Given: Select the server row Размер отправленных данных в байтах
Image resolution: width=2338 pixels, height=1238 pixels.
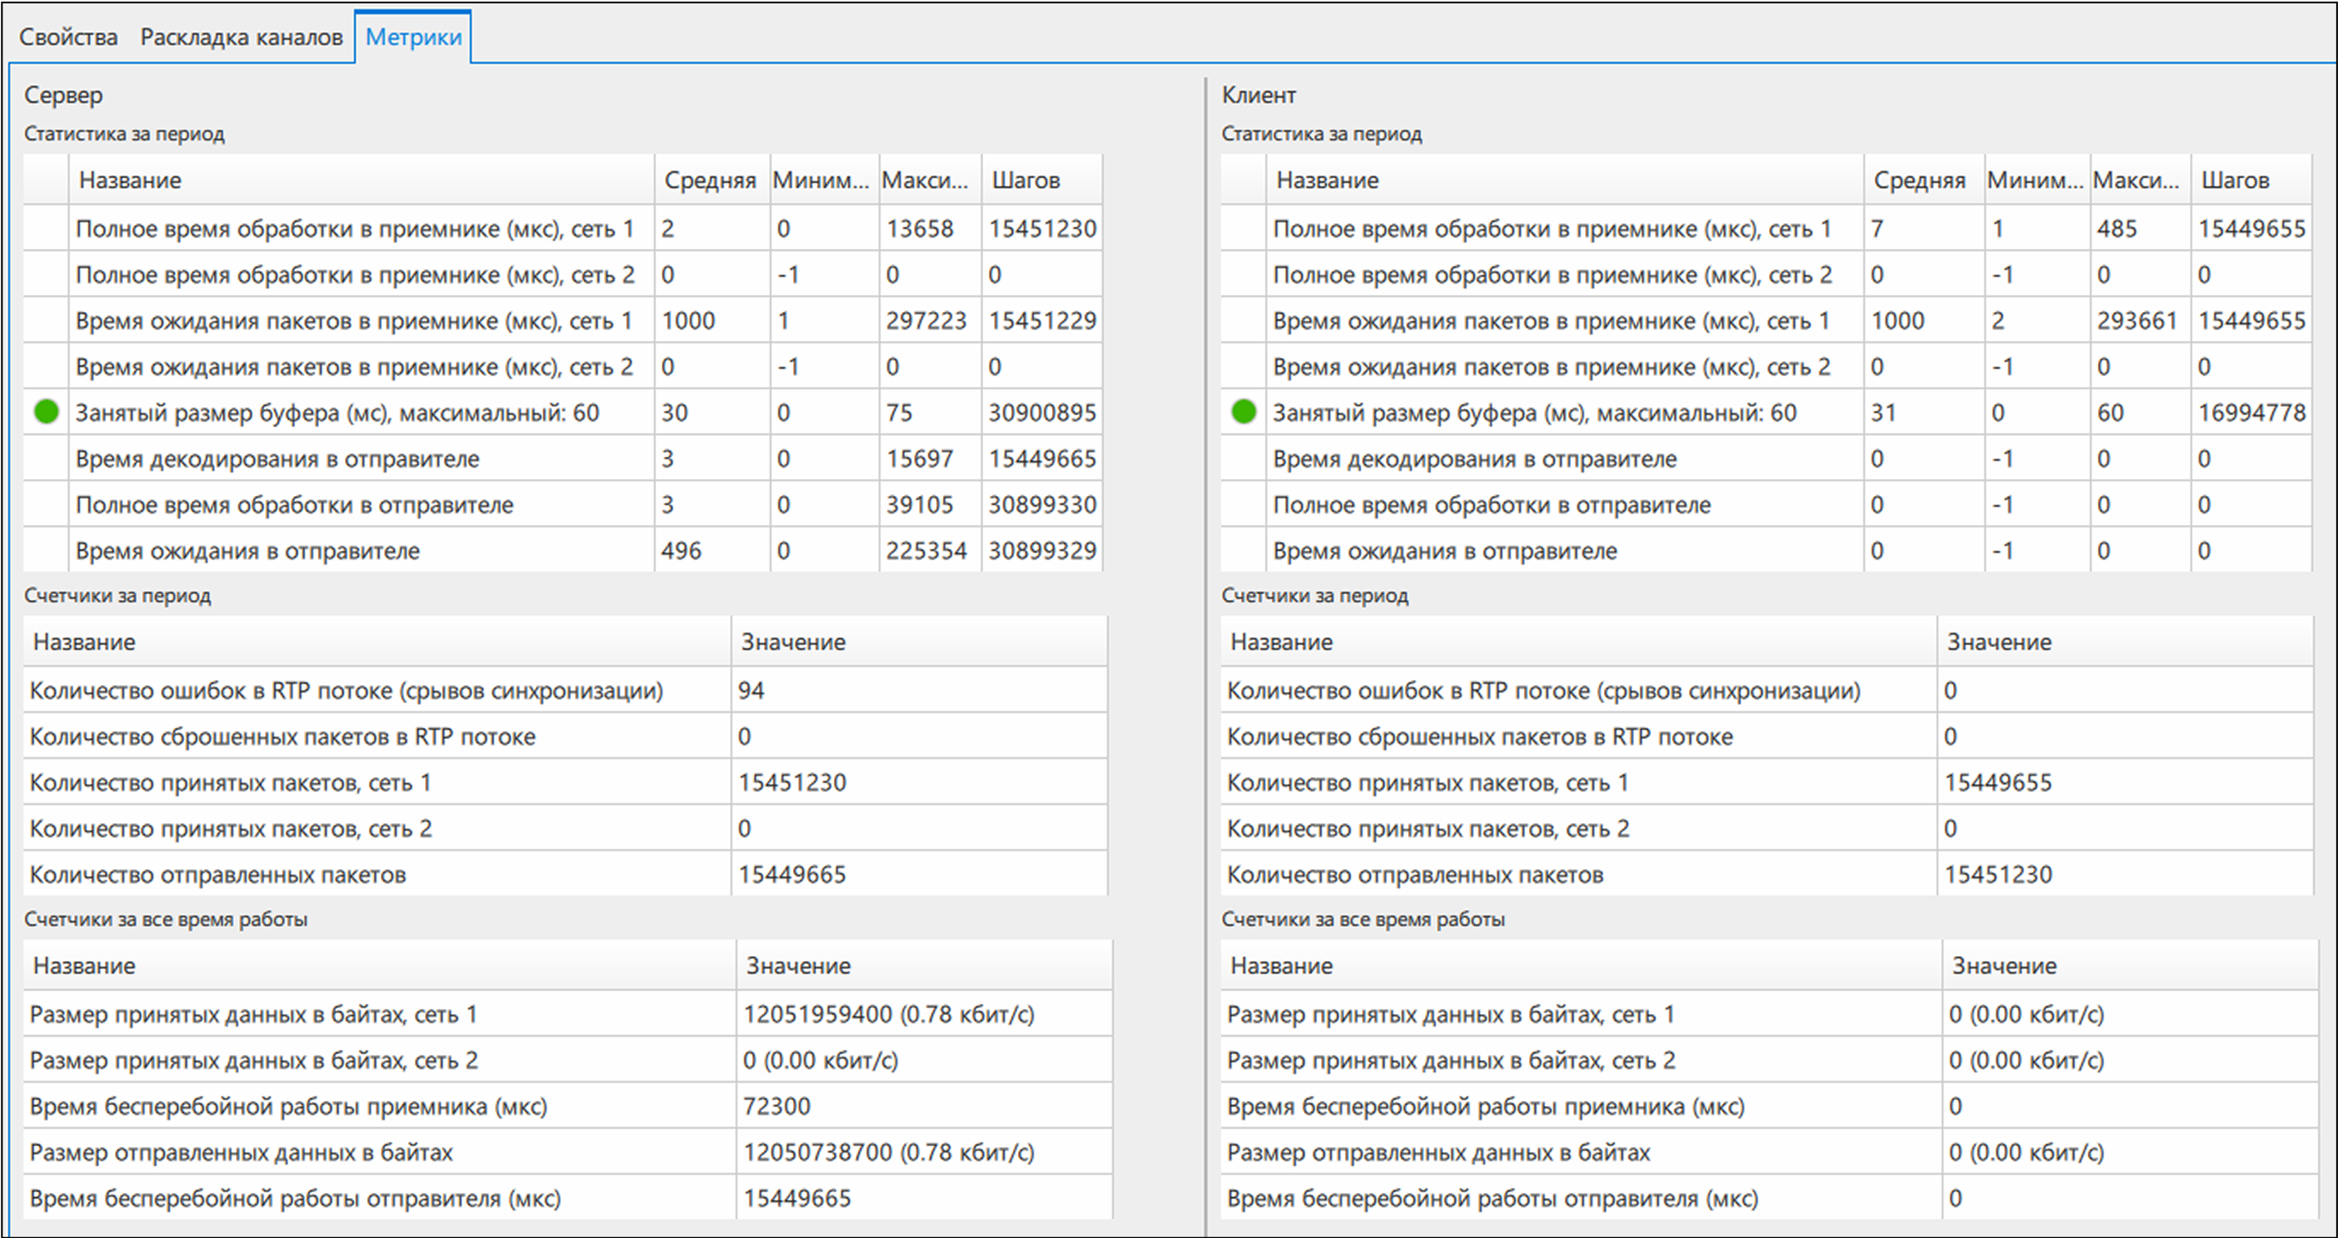Looking at the screenshot, I should [x=567, y=1152].
